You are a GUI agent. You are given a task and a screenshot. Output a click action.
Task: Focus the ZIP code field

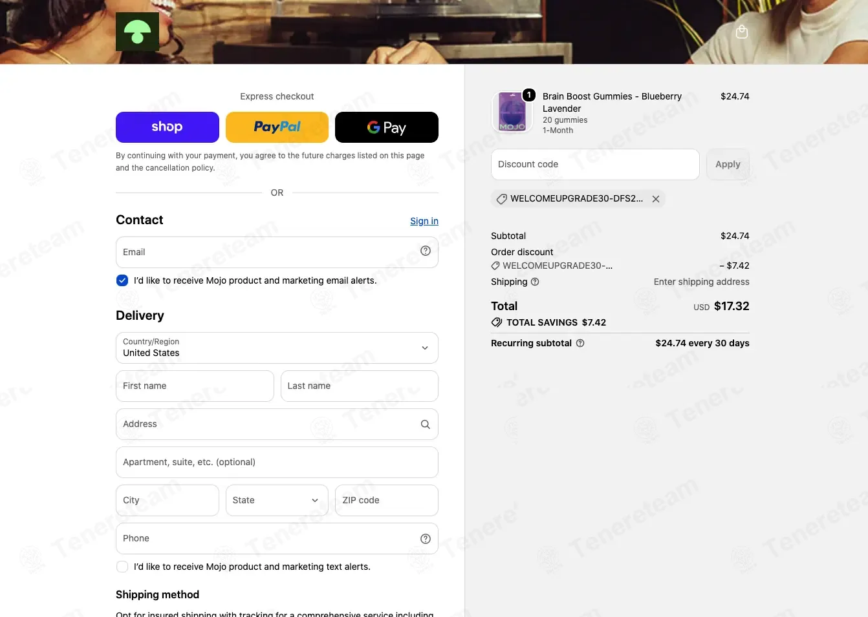coord(387,500)
